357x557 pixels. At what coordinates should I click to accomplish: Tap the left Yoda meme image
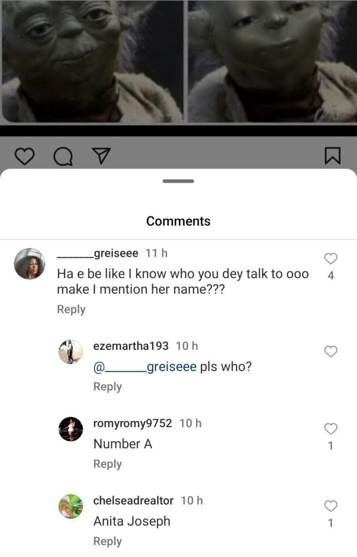coord(93,60)
